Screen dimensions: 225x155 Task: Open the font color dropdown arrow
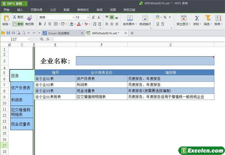82,24
